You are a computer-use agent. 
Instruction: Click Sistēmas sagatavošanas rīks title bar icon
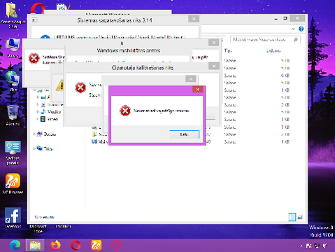[34, 20]
